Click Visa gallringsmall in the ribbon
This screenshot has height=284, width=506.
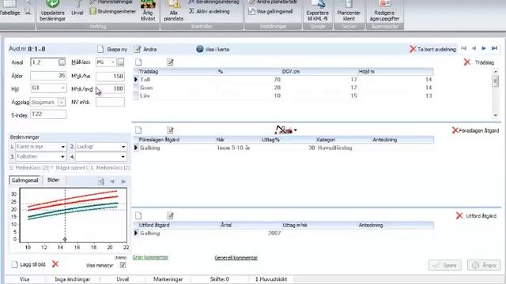click(x=270, y=11)
